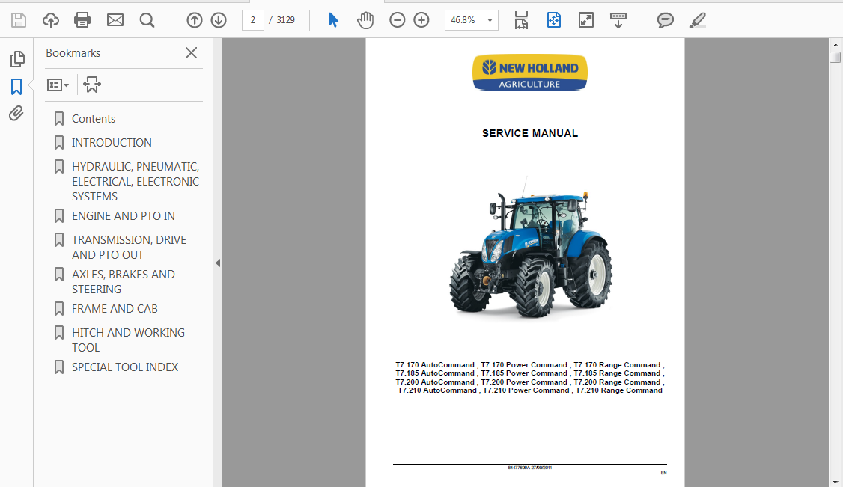Toggle the Bookmarks panel icon

[x=16, y=87]
